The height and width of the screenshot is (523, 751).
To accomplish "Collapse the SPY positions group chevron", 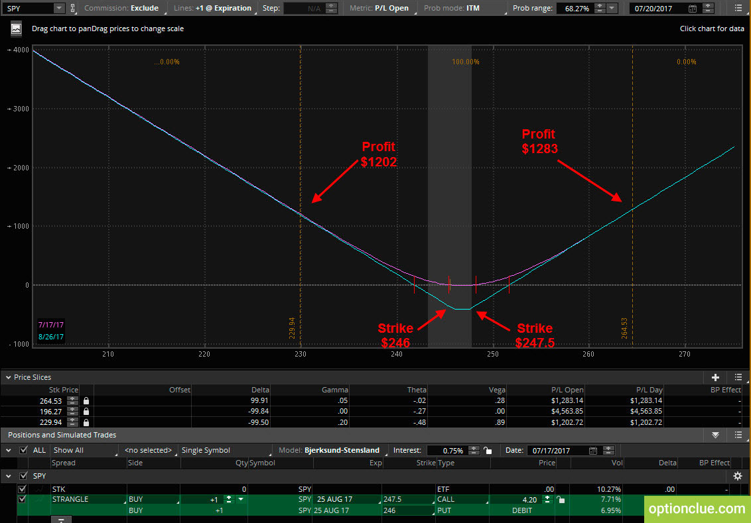I will pos(8,476).
